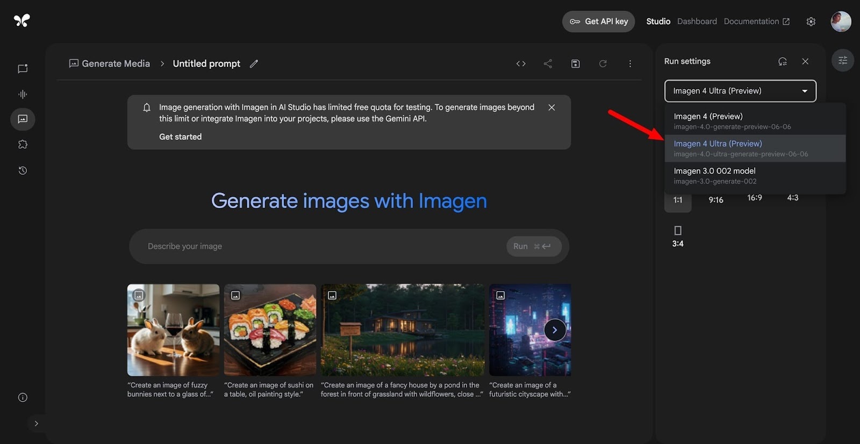Open the Imagen 4 Ultra model dropdown

(x=740, y=91)
